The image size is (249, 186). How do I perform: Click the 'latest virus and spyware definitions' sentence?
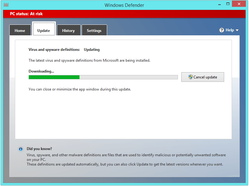89,60
